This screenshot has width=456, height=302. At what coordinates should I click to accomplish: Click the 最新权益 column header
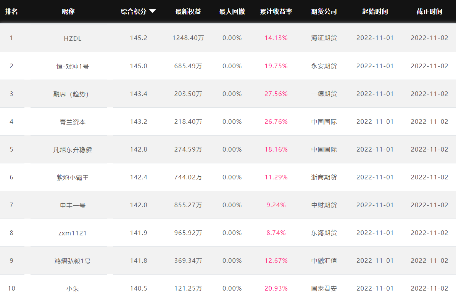(188, 11)
